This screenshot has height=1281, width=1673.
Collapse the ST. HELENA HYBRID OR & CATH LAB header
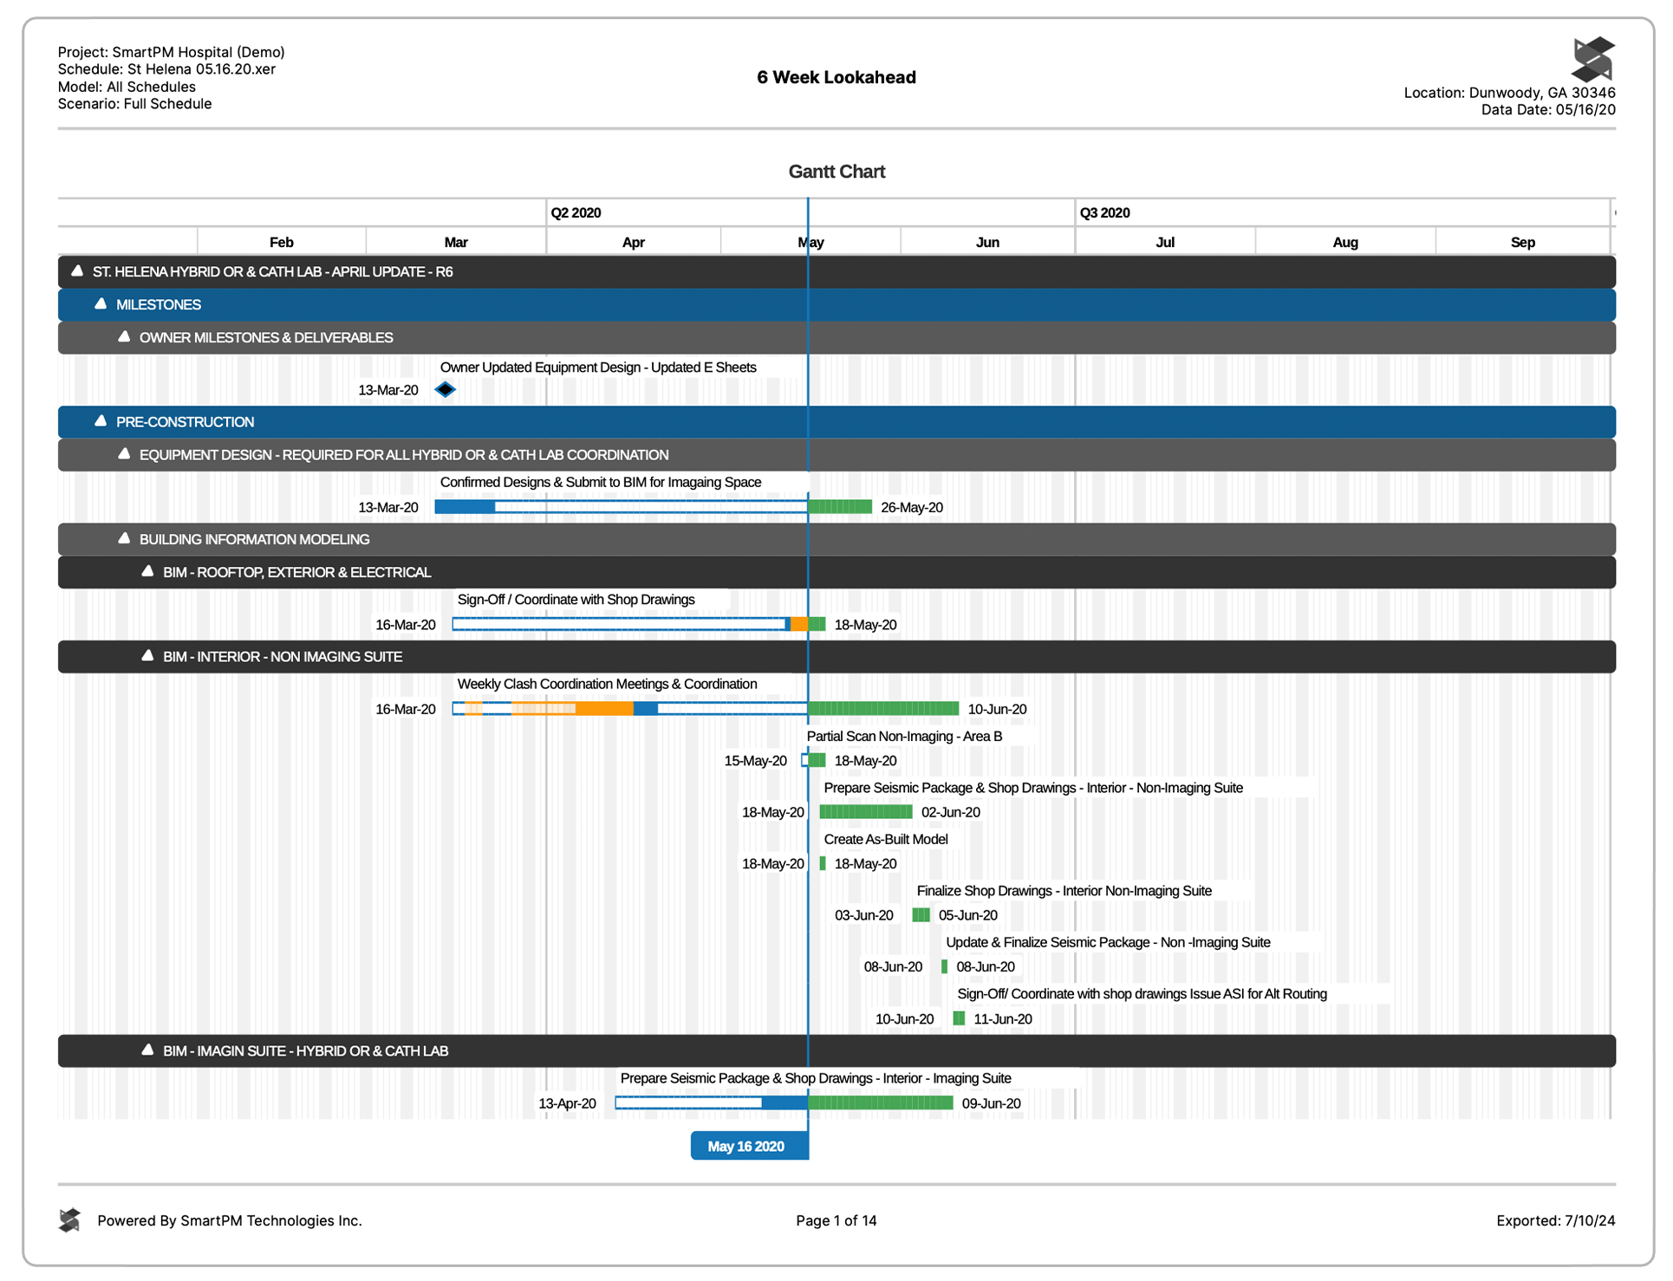click(76, 270)
